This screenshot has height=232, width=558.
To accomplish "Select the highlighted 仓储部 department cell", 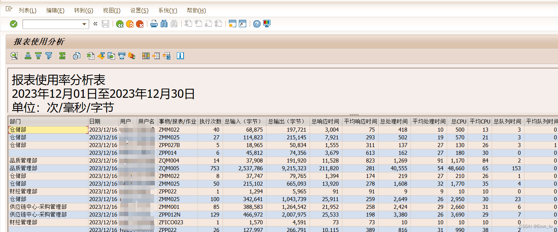I will click(x=48, y=129).
